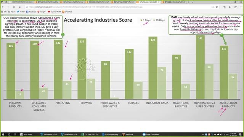
Task: Switch to first TradeStation taskbar window
Action: pos(49,134)
